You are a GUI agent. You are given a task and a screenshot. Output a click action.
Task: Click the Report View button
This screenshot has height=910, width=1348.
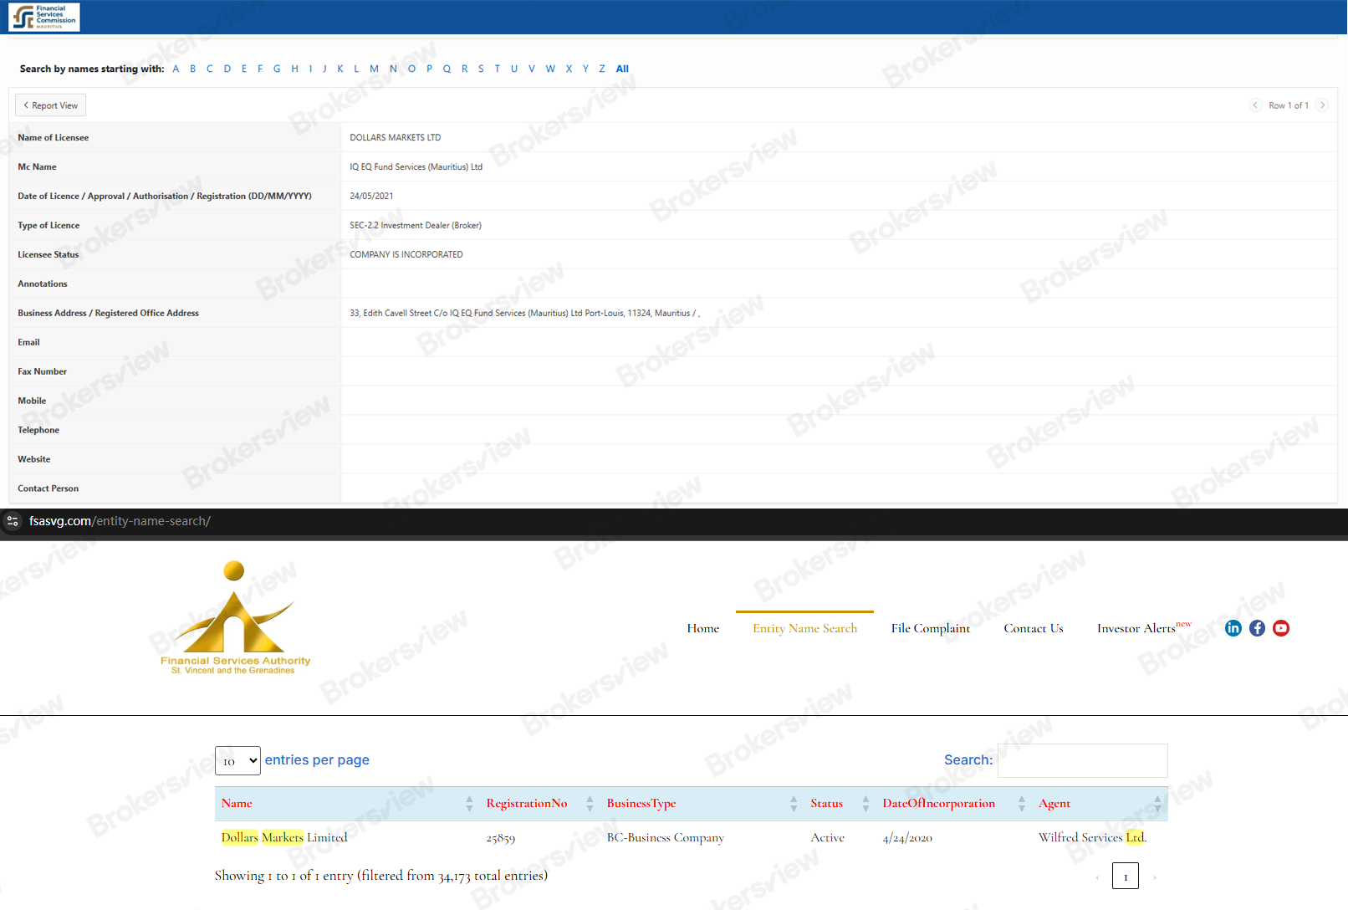49,105
